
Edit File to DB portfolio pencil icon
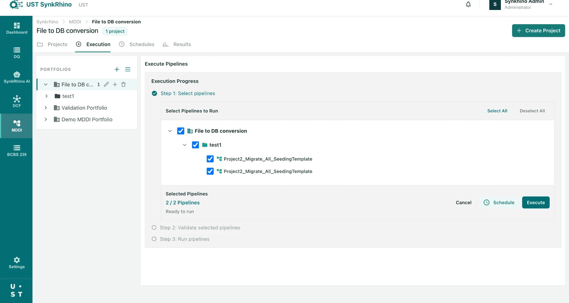tap(106, 84)
